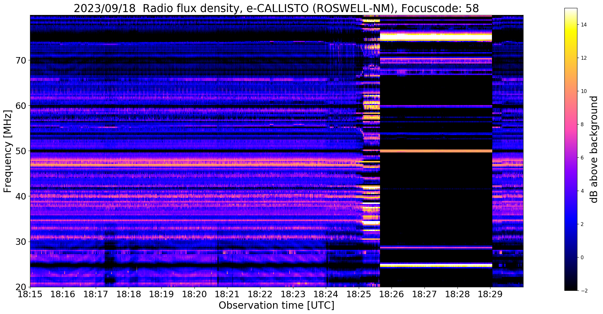Screen dimensions: 603x314
Task: Click the colorbar tick label 10
Action: [583, 91]
